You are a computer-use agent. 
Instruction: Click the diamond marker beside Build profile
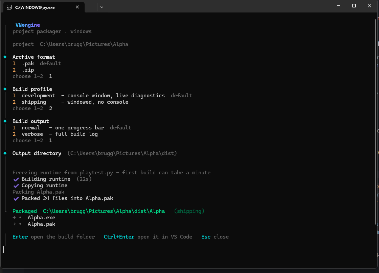tap(5, 89)
